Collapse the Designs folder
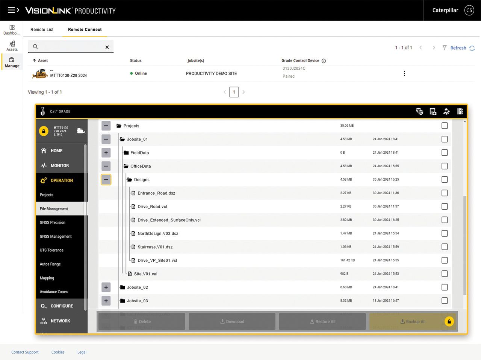This screenshot has height=360, width=481. point(106,180)
